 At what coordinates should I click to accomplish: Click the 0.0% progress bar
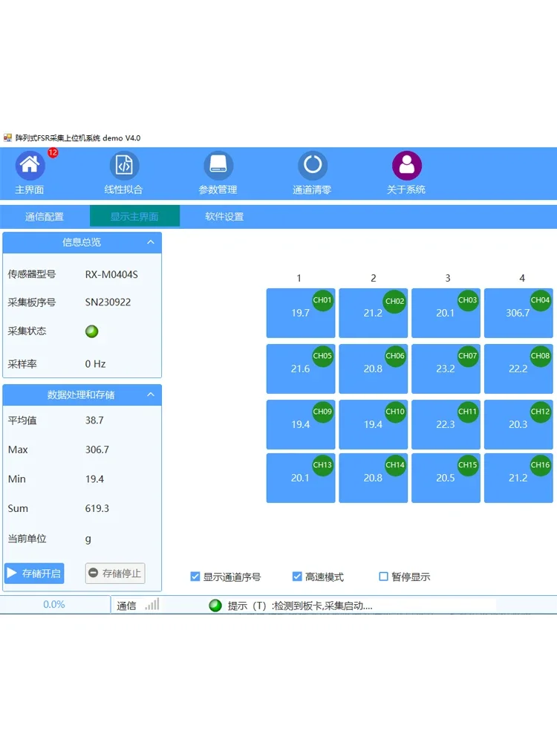tap(54, 605)
